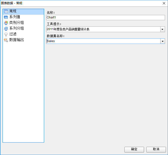Click the 常规 page icon in sidebar
This screenshot has width=168, height=155.
coord(6,11)
